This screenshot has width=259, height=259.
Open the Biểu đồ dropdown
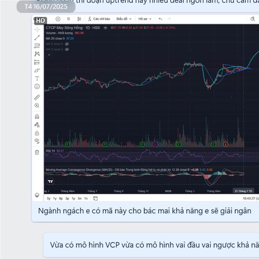pyautogui.click(x=124, y=19)
